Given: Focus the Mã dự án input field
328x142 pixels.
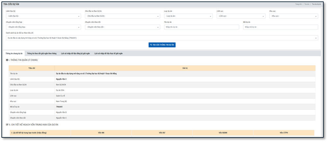Looking at the screenshot, I should (280, 27).
